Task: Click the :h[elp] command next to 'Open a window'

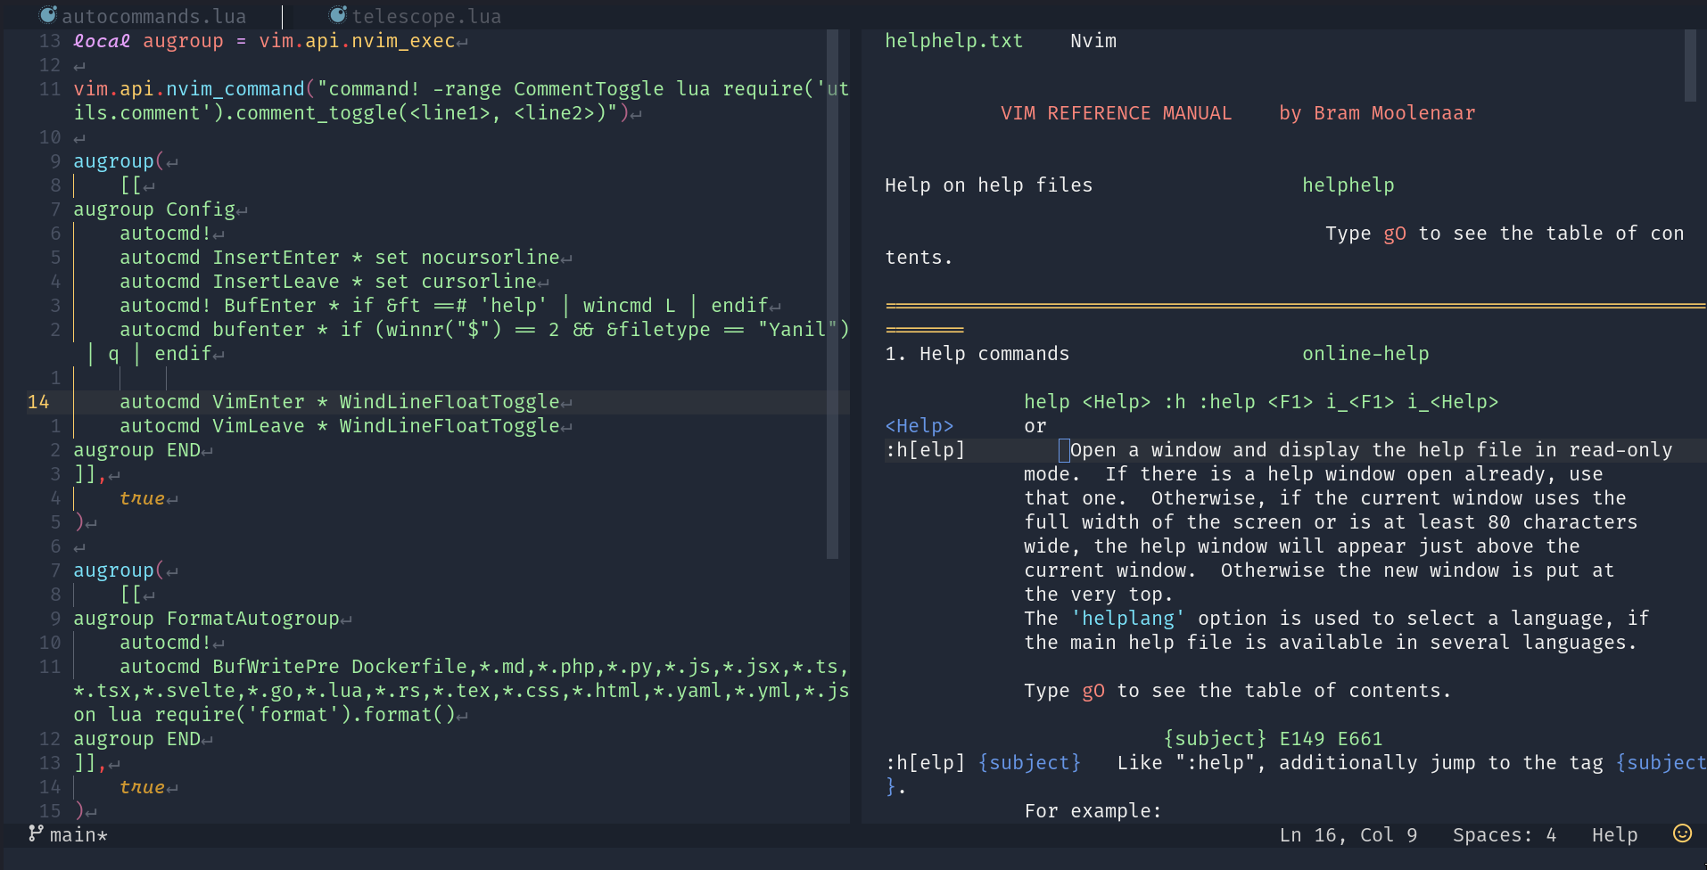Action: tap(925, 450)
